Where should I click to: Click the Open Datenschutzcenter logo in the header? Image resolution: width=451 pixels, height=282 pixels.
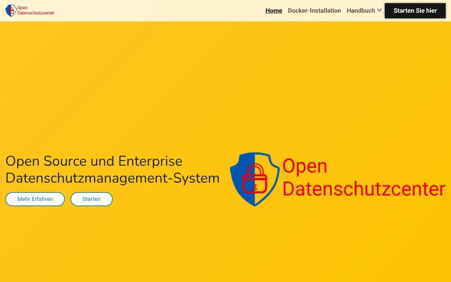point(30,11)
